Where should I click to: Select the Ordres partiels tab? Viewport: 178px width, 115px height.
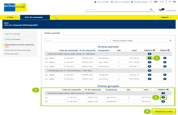52,33
